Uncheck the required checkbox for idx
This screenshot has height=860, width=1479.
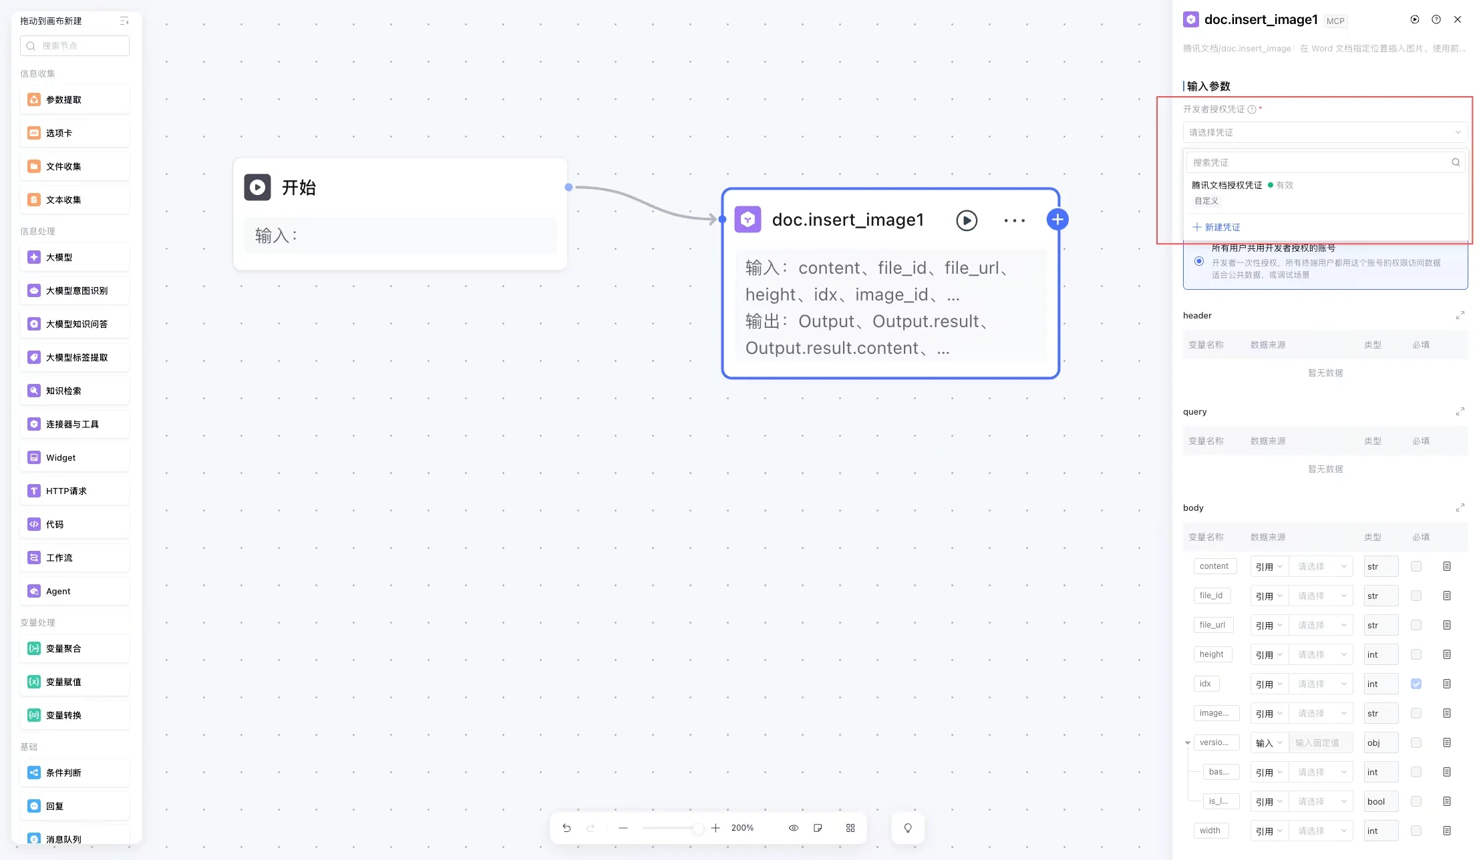pos(1416,684)
